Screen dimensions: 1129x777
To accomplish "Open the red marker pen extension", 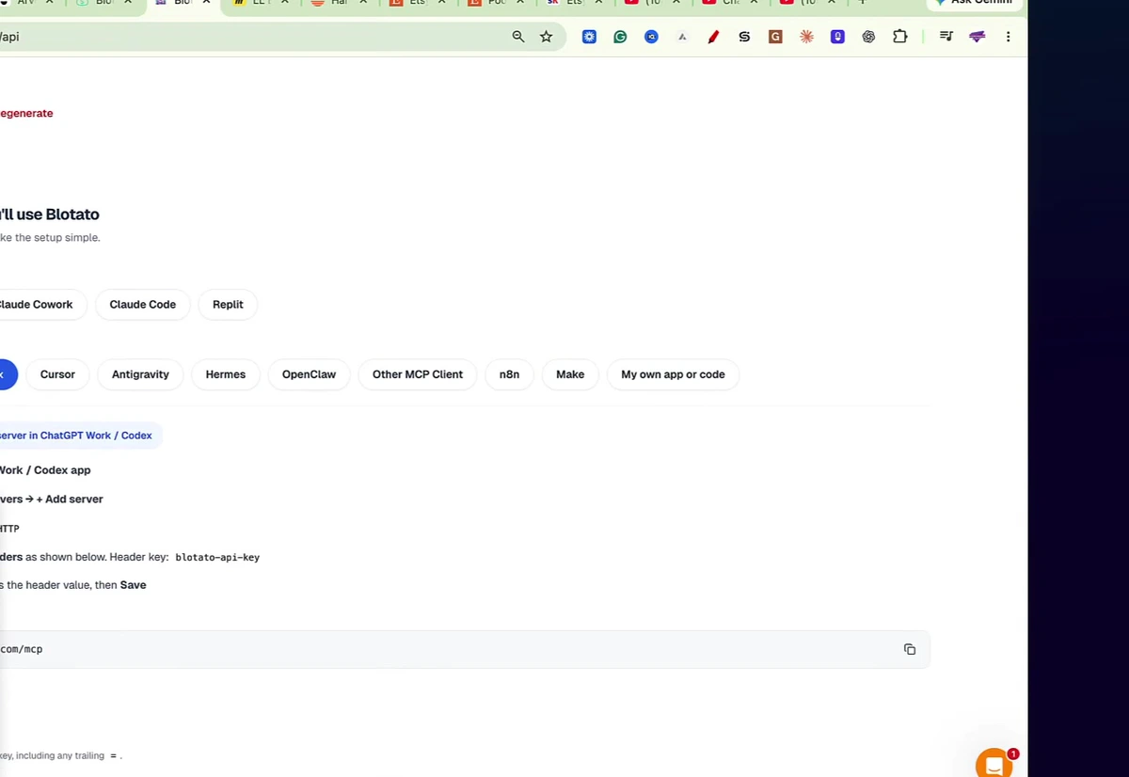I will coord(713,37).
